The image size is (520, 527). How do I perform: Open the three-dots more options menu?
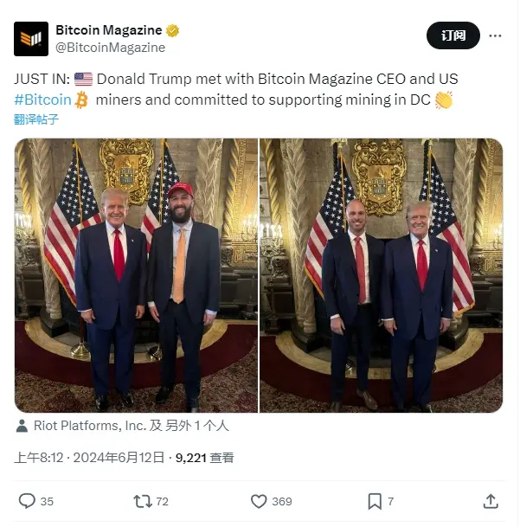(x=495, y=35)
